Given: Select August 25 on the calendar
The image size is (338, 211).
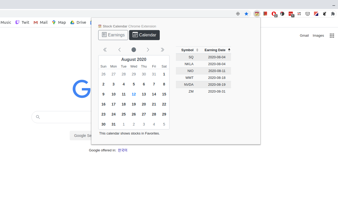Looking at the screenshot, I should (124, 114).
